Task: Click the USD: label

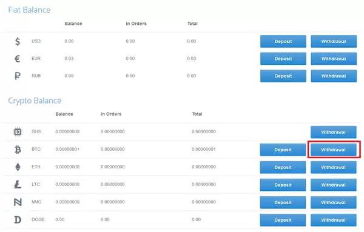Action: (36, 41)
